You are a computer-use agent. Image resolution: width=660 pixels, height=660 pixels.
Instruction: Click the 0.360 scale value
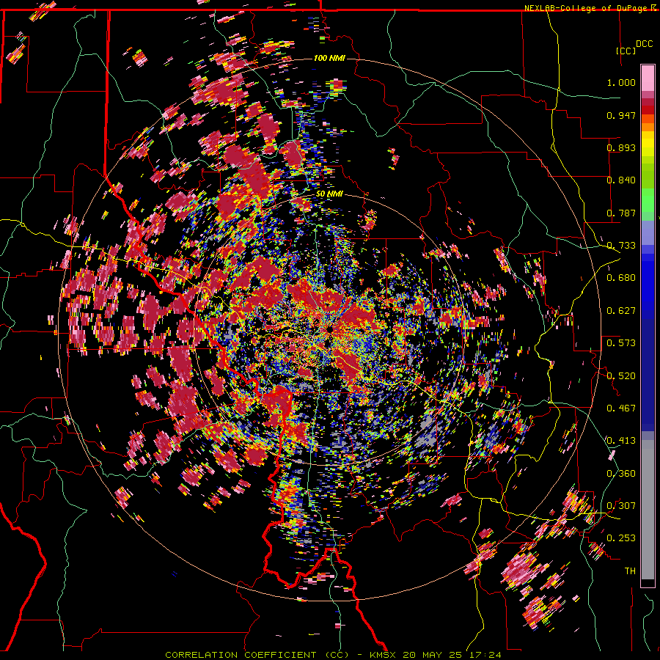621,474
